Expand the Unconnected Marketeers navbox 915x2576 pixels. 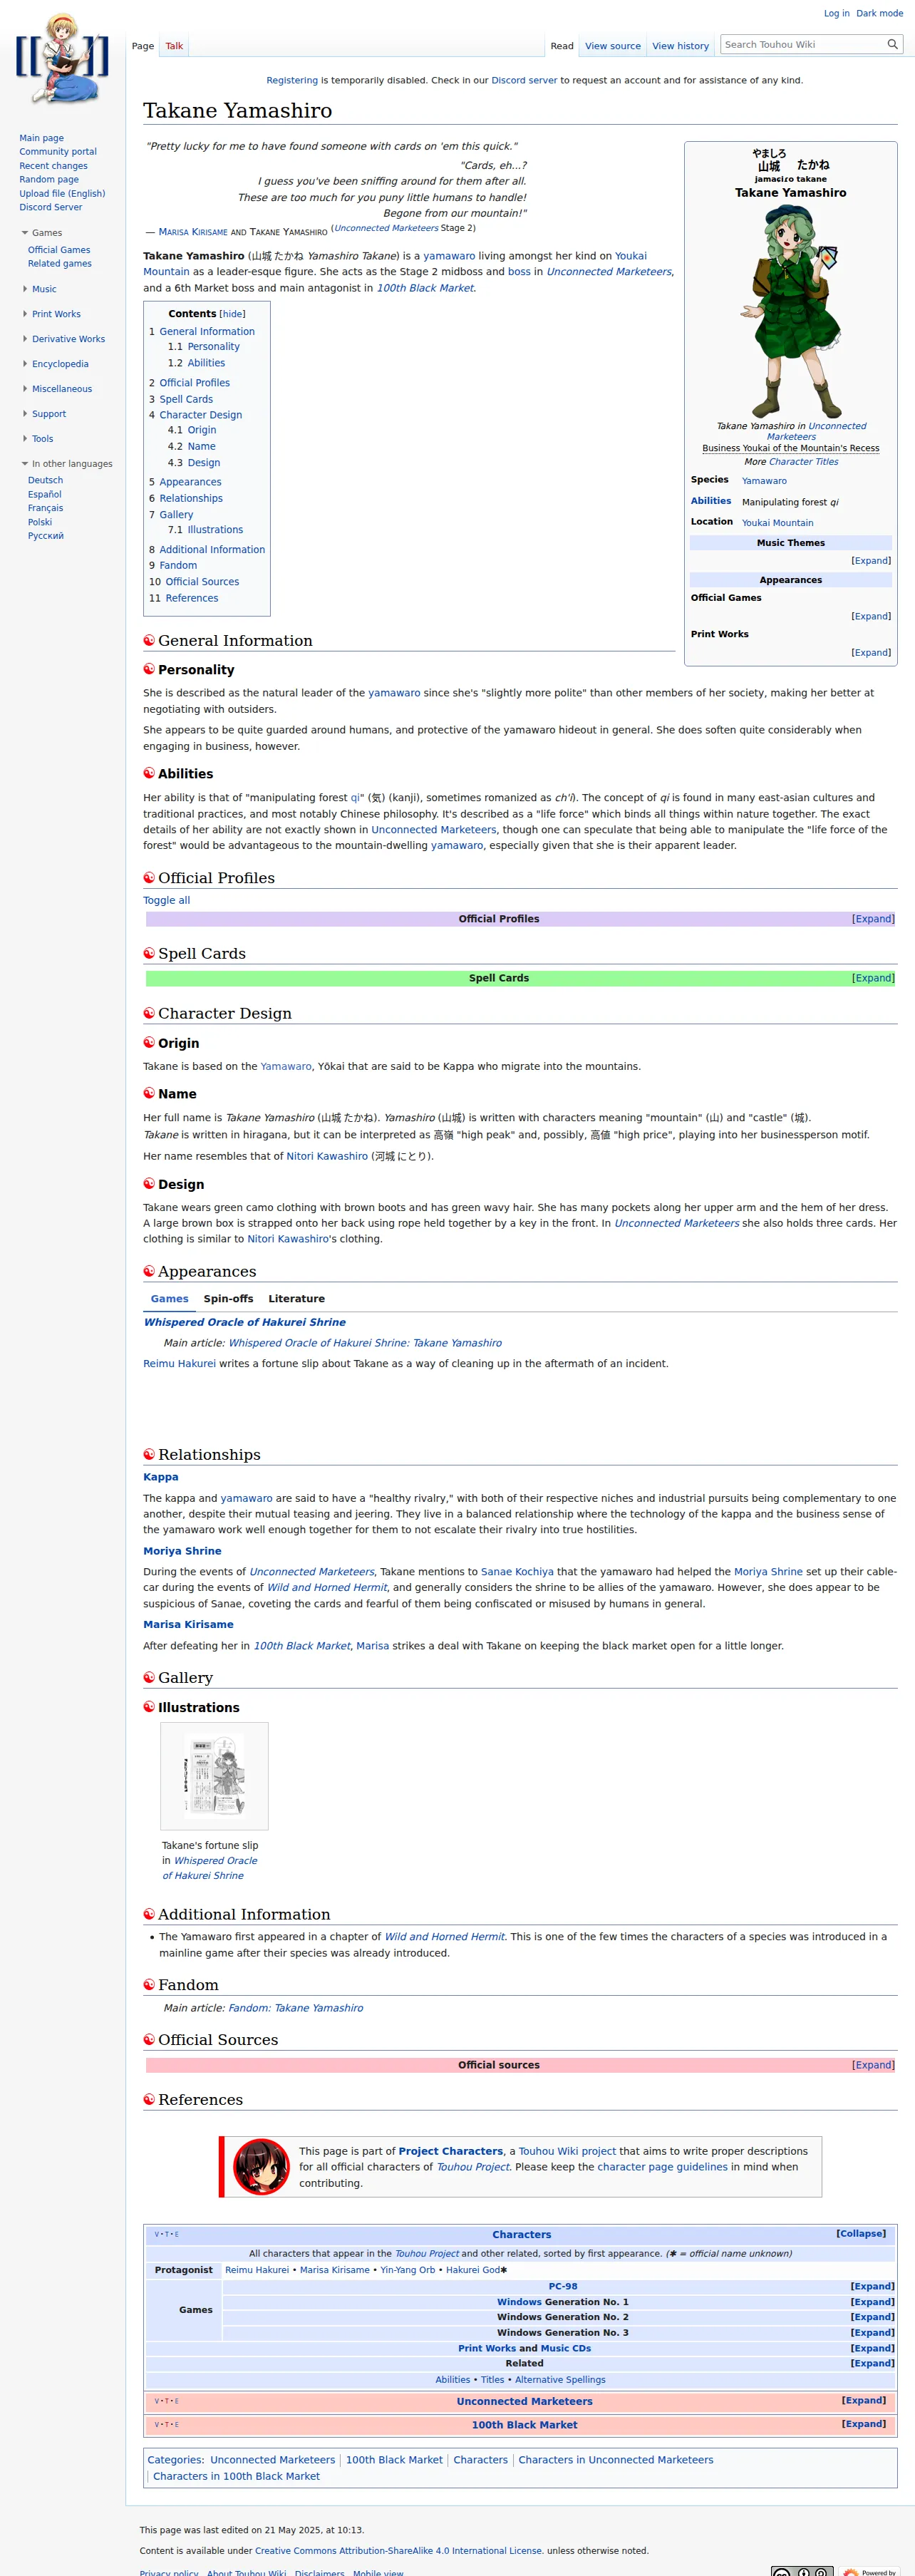tap(863, 2400)
